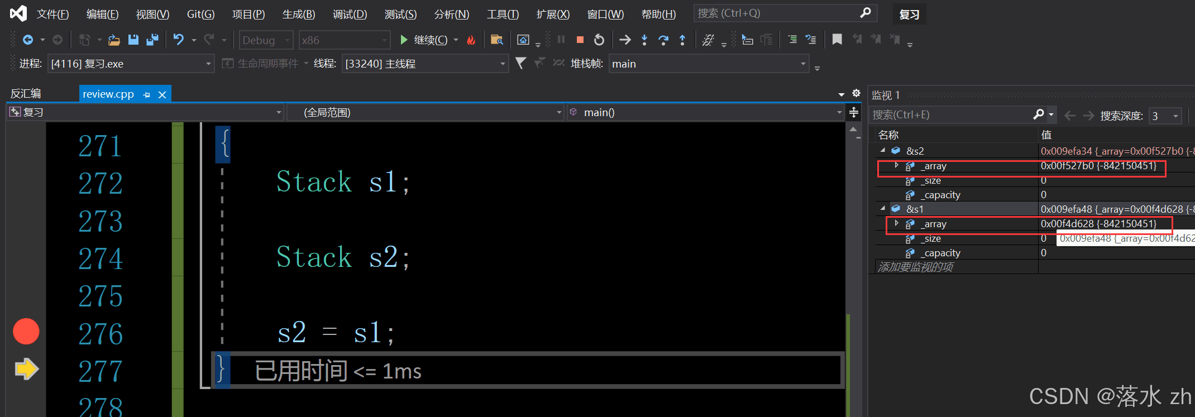Image resolution: width=1195 pixels, height=417 pixels.
Task: Click the Show Next Statement arrow icon
Action: click(625, 40)
